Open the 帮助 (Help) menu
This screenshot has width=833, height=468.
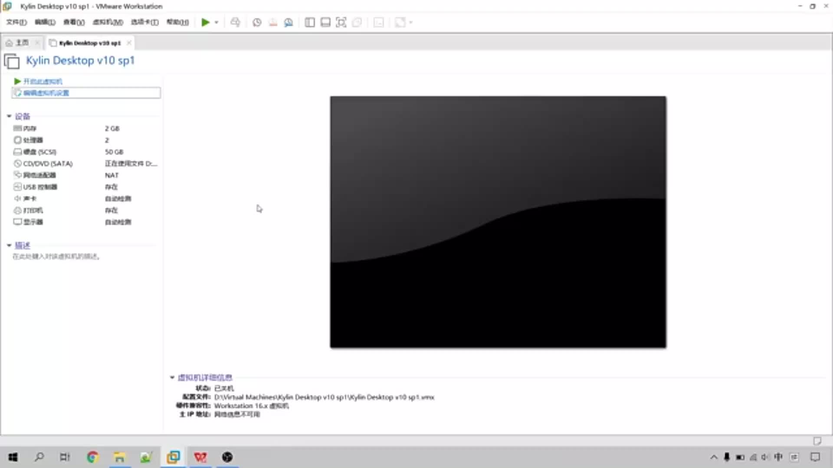point(177,22)
